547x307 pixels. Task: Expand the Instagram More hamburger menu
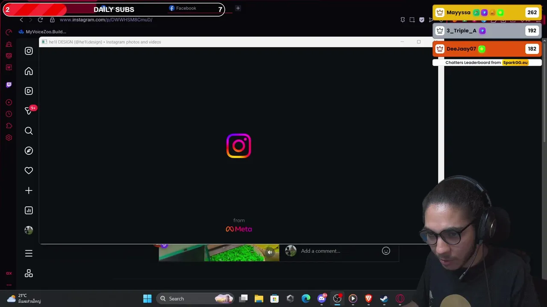pyautogui.click(x=29, y=254)
